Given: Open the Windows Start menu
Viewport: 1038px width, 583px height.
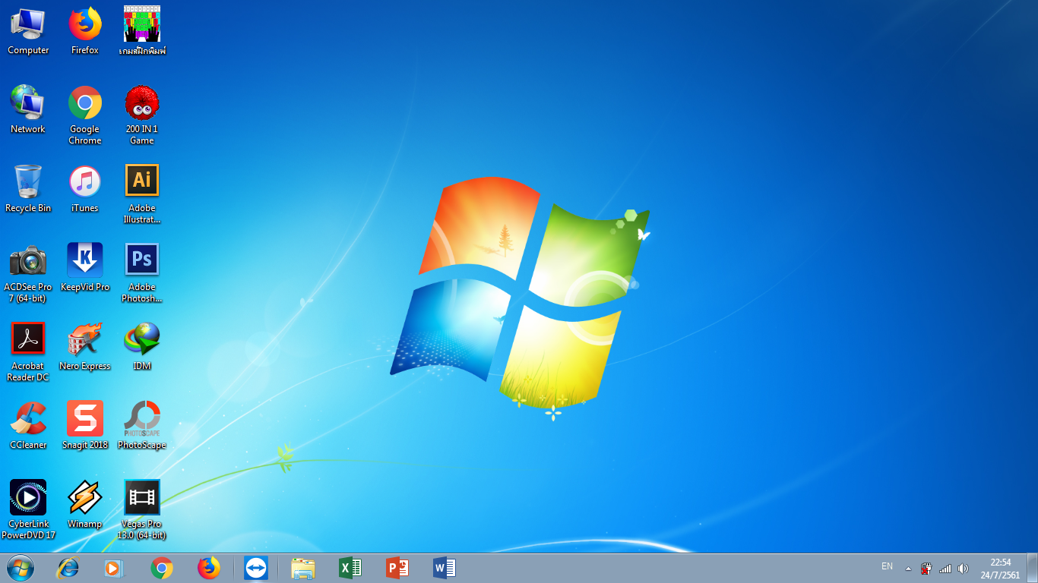Looking at the screenshot, I should pos(21,568).
